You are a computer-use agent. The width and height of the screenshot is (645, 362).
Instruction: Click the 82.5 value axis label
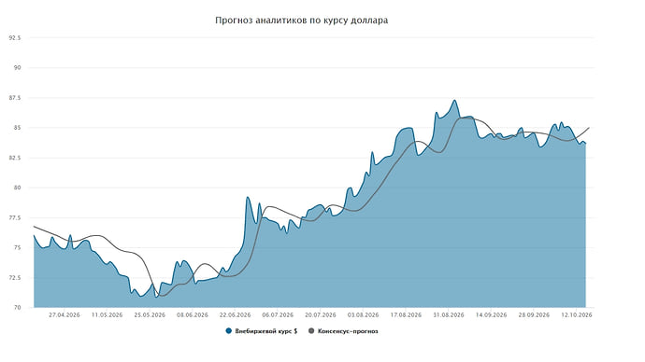(15, 158)
